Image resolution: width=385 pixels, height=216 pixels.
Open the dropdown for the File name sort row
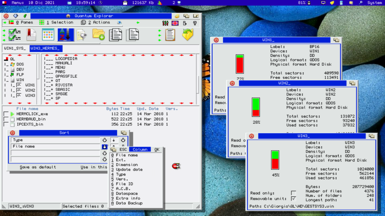click(104, 147)
